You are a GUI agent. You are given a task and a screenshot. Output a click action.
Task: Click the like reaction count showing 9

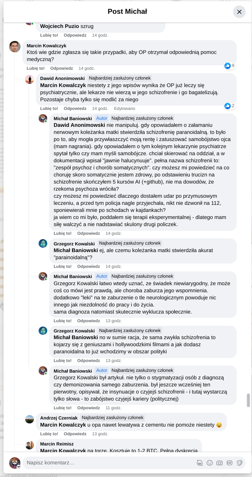point(230,66)
